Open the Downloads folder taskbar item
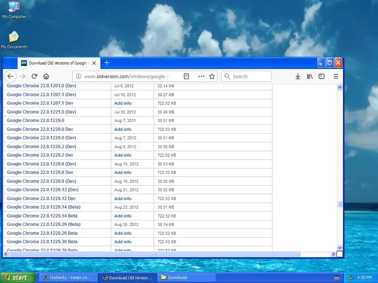 pyautogui.click(x=186, y=278)
